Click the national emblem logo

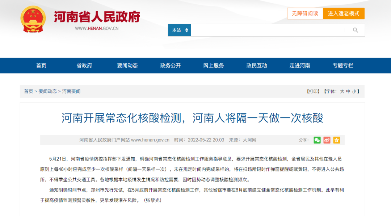point(33,19)
